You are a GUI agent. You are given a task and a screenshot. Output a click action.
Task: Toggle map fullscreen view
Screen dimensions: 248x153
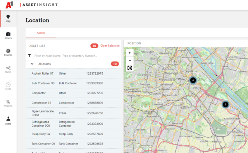click(130, 68)
